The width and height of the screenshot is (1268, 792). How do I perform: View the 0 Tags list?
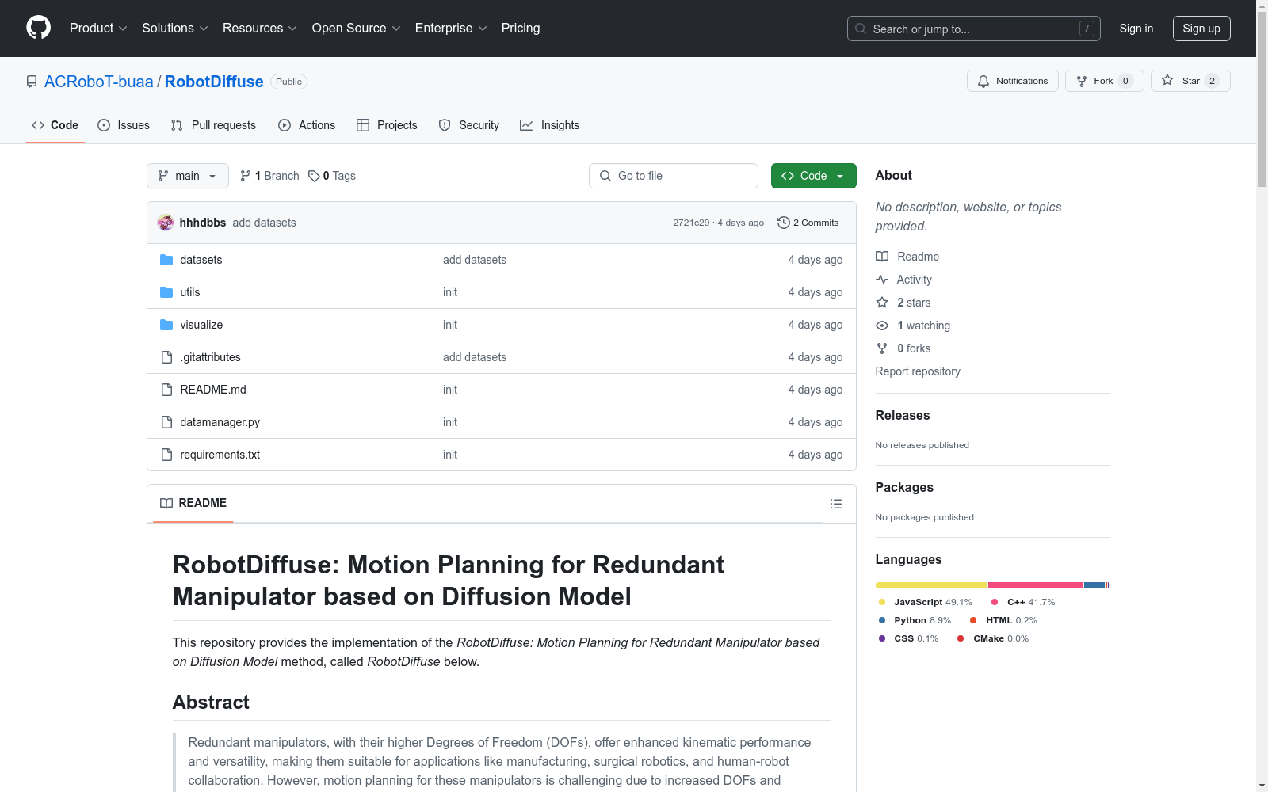[x=332, y=176]
